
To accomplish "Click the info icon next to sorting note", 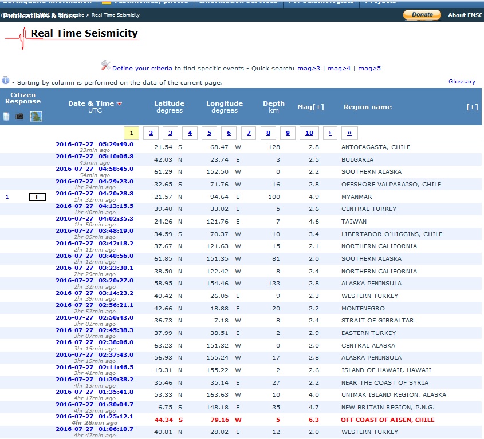I will pos(6,80).
